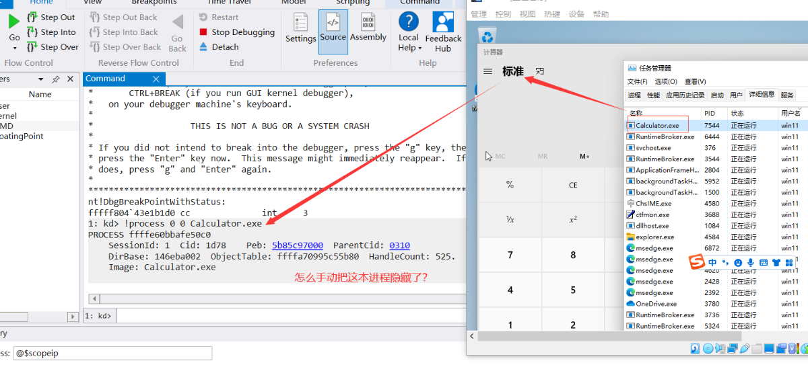
Task: Click Sogou IME emoji face icon
Action: 738,263
